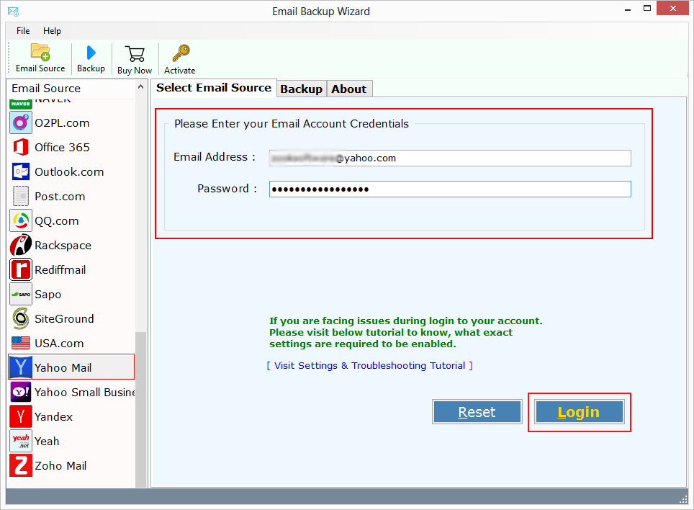Select the Yahoo Mail icon

21,367
